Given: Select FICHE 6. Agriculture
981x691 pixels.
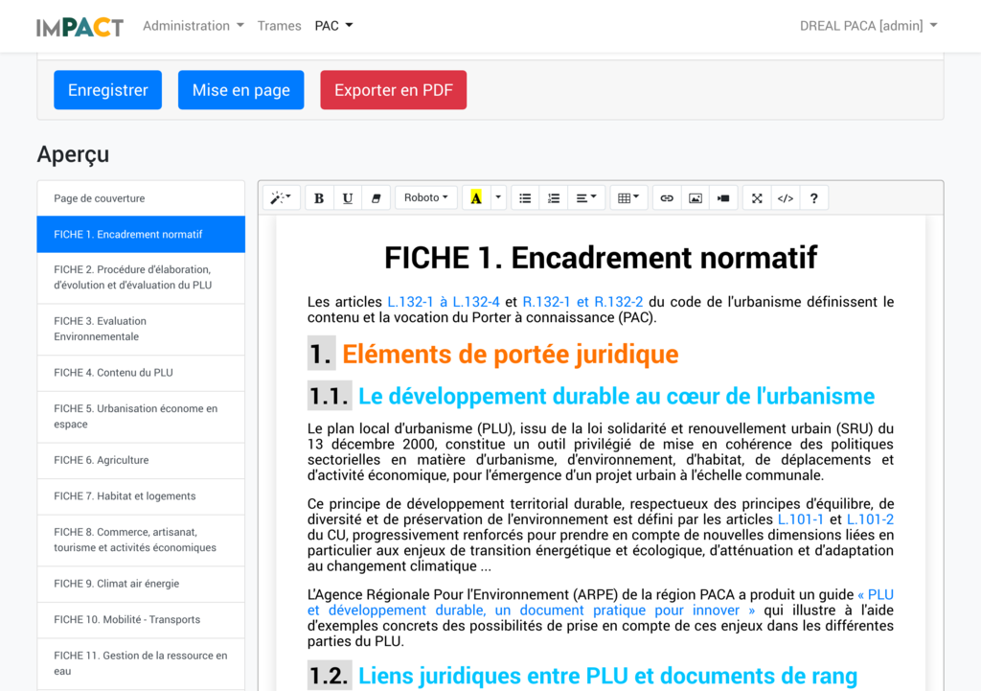Looking at the screenshot, I should [141, 461].
